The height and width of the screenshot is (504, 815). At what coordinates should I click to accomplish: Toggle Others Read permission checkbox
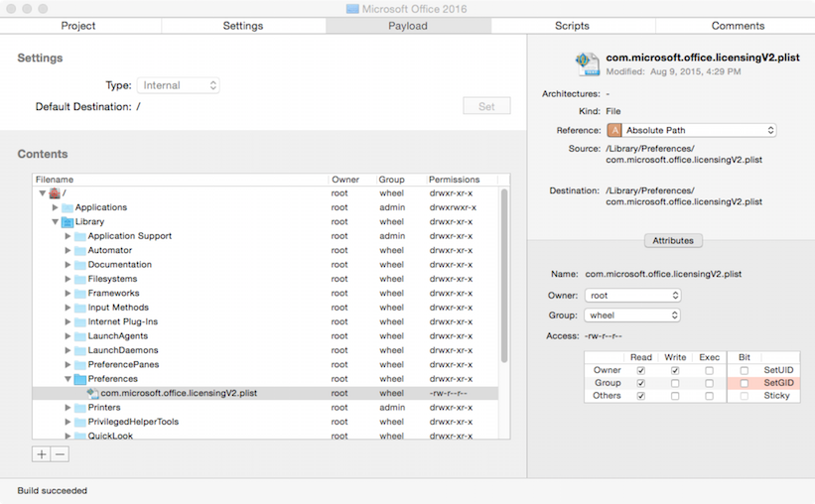pos(641,396)
